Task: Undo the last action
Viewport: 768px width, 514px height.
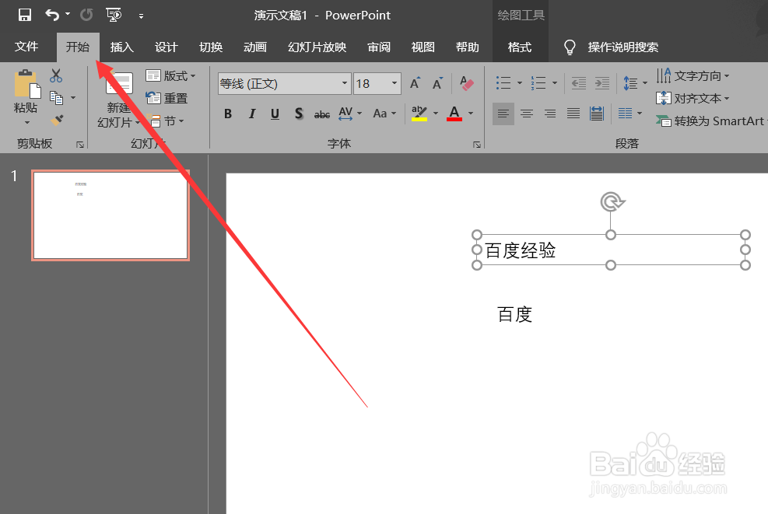Action: tap(52, 16)
